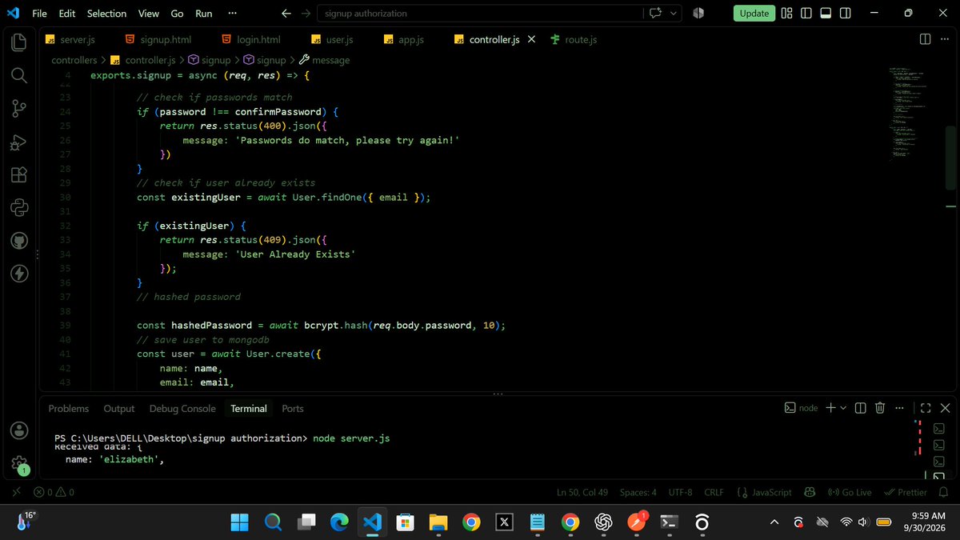Click the remote window icon in status bar
The height and width of the screenshot is (540, 960).
[x=18, y=492]
